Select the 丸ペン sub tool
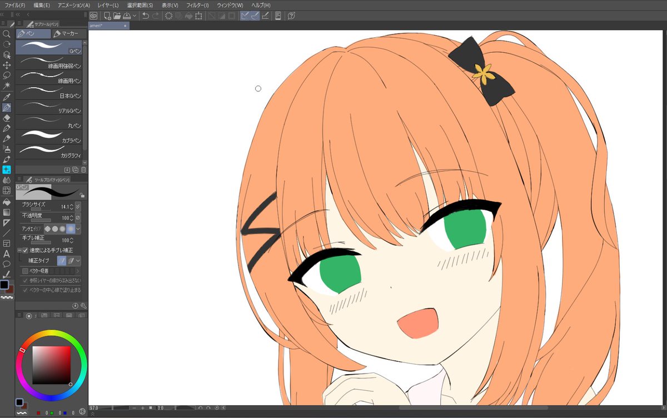The width and height of the screenshot is (667, 418). (49, 121)
